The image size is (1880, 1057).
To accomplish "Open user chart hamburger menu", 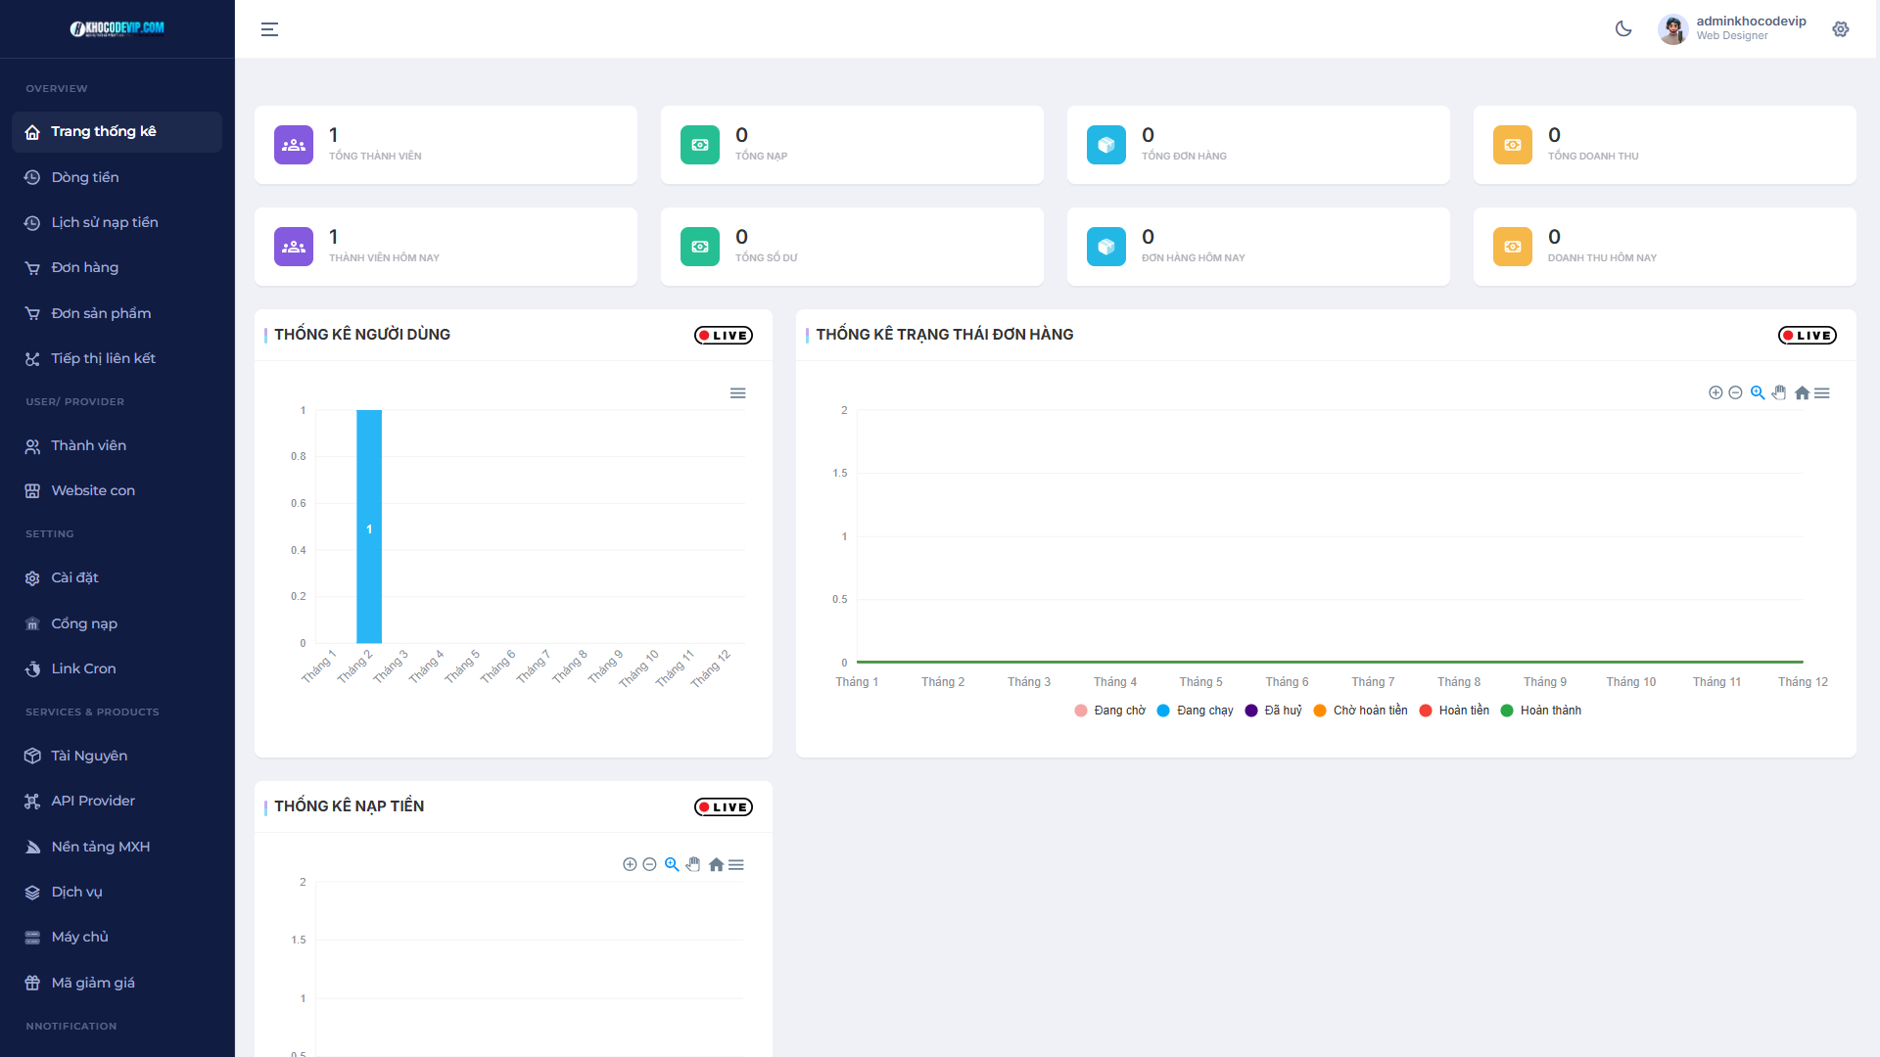I will tap(738, 393).
